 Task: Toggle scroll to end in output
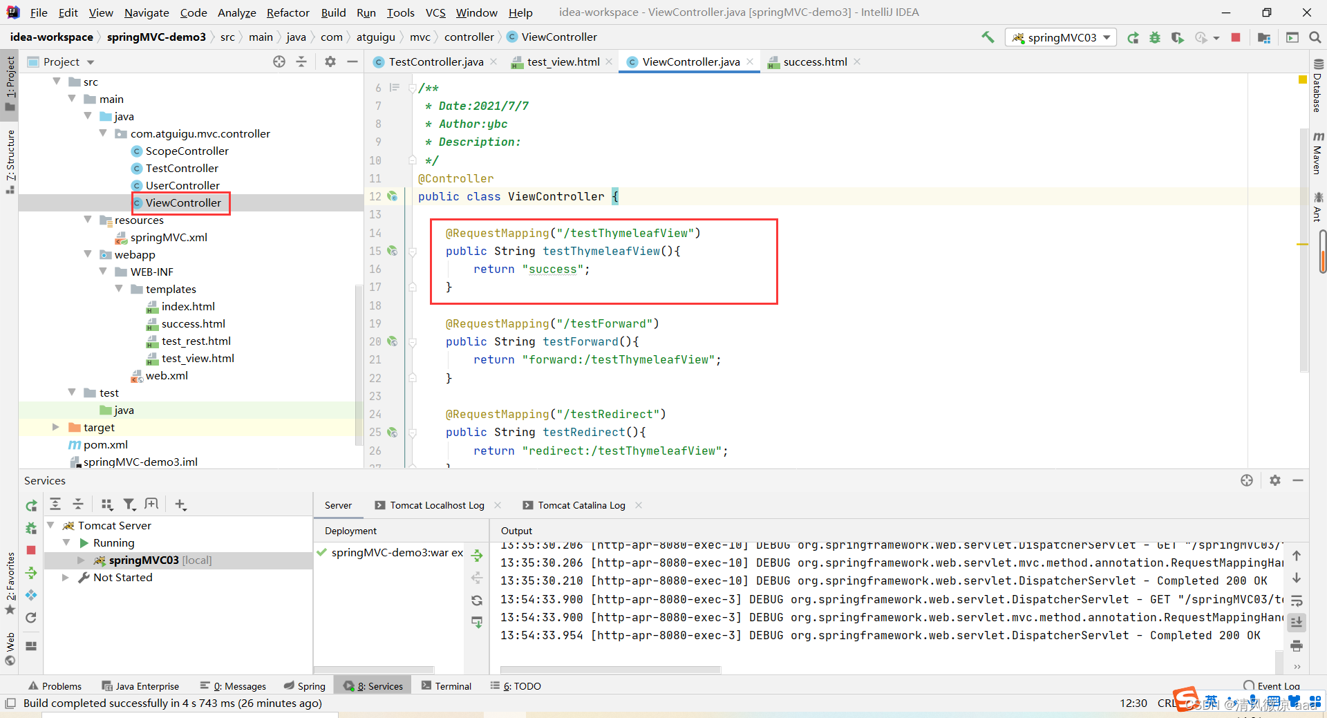[x=1297, y=623]
